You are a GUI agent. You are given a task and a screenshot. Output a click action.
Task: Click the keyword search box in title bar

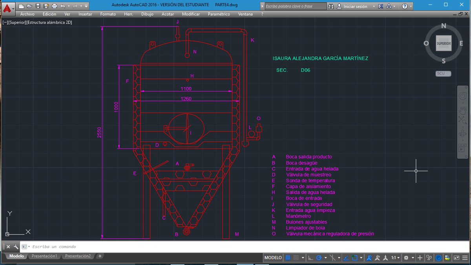click(295, 6)
